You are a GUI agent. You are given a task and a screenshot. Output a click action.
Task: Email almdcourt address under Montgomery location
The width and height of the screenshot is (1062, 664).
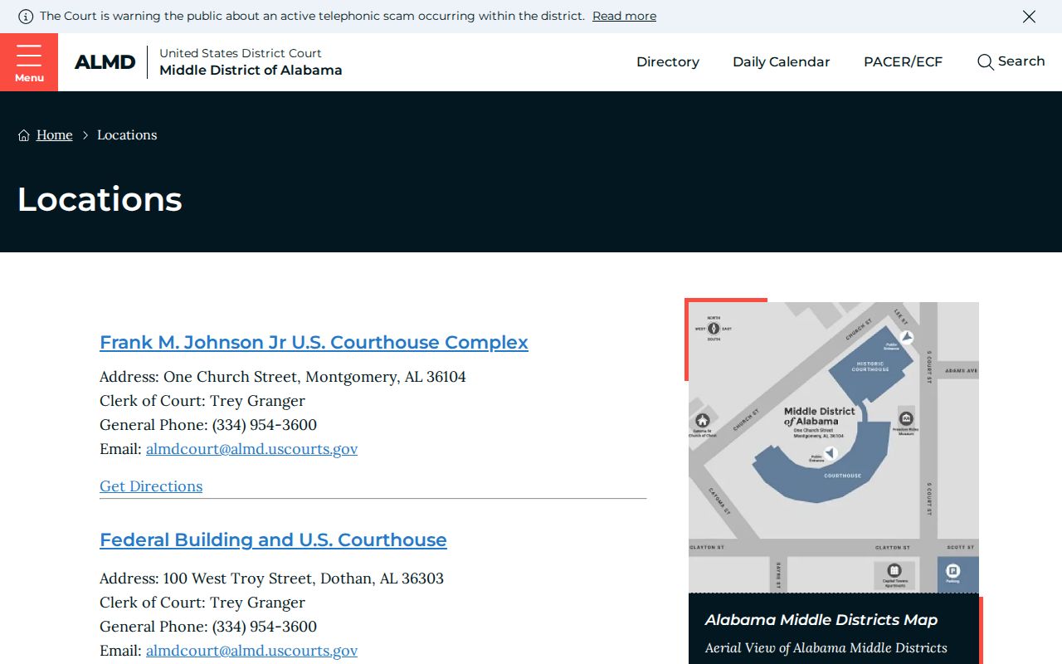pyautogui.click(x=251, y=448)
